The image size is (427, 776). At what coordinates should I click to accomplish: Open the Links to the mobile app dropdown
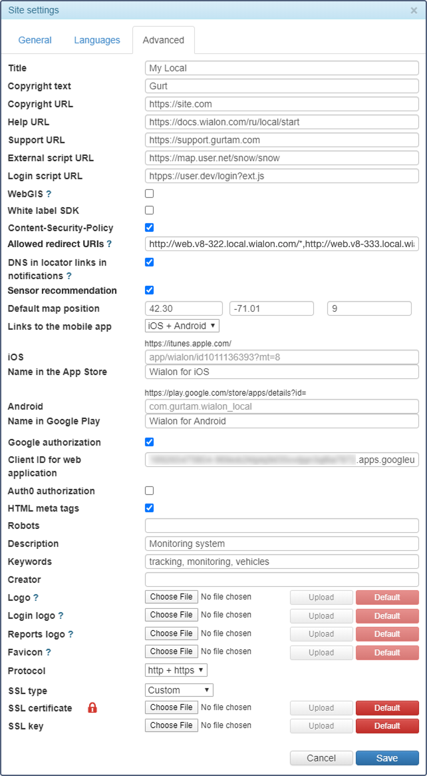pyautogui.click(x=182, y=326)
